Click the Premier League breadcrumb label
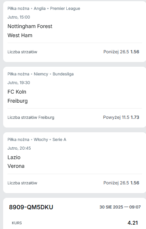This screenshot has width=146, height=229. tap(65, 8)
